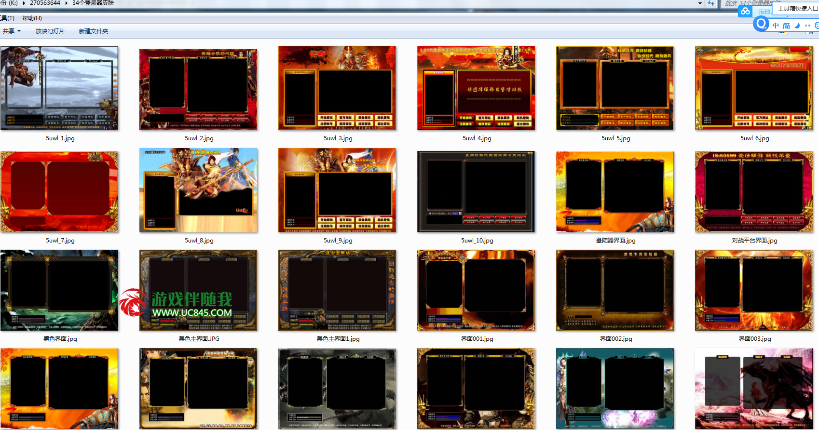The width and height of the screenshot is (819, 430).
Task: Expand the arrow after the (K:) breadcrumb
Action: point(24,3)
